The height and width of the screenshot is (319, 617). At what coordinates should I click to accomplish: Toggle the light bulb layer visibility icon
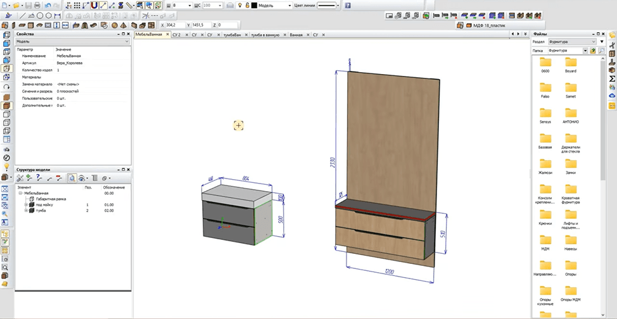pos(239,6)
